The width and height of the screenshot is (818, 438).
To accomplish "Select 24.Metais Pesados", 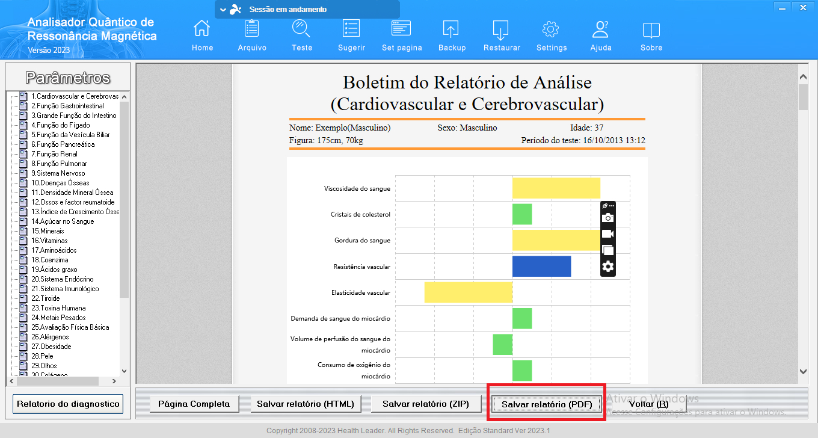I will click(x=58, y=318).
